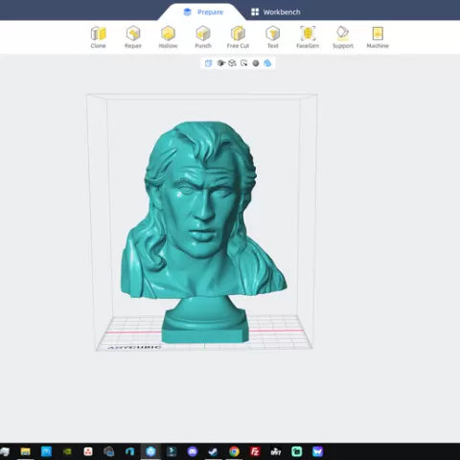Screen dimensions: 460x460
Task: Open FileZilla from the taskbar
Action: (x=255, y=451)
